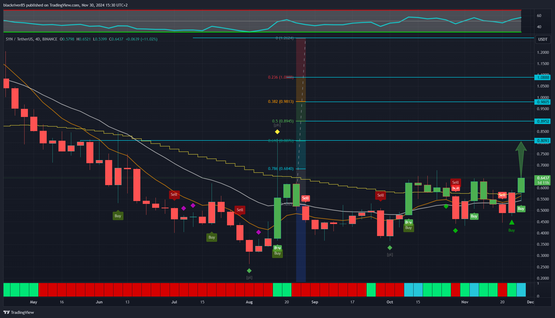Click the change value +0.0639 (+11.02%)
This screenshot has width=555, height=318.
[x=141, y=39]
